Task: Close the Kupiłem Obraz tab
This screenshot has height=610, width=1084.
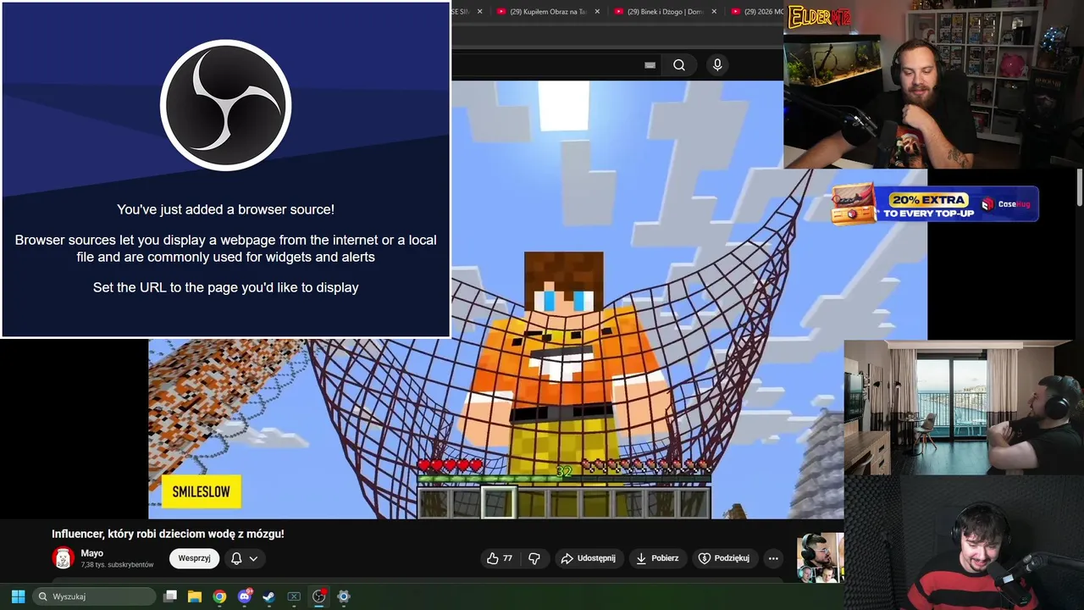Action: pyautogui.click(x=597, y=12)
